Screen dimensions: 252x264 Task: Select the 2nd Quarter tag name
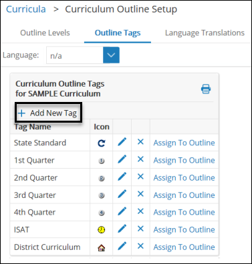pyautogui.click(x=35, y=178)
